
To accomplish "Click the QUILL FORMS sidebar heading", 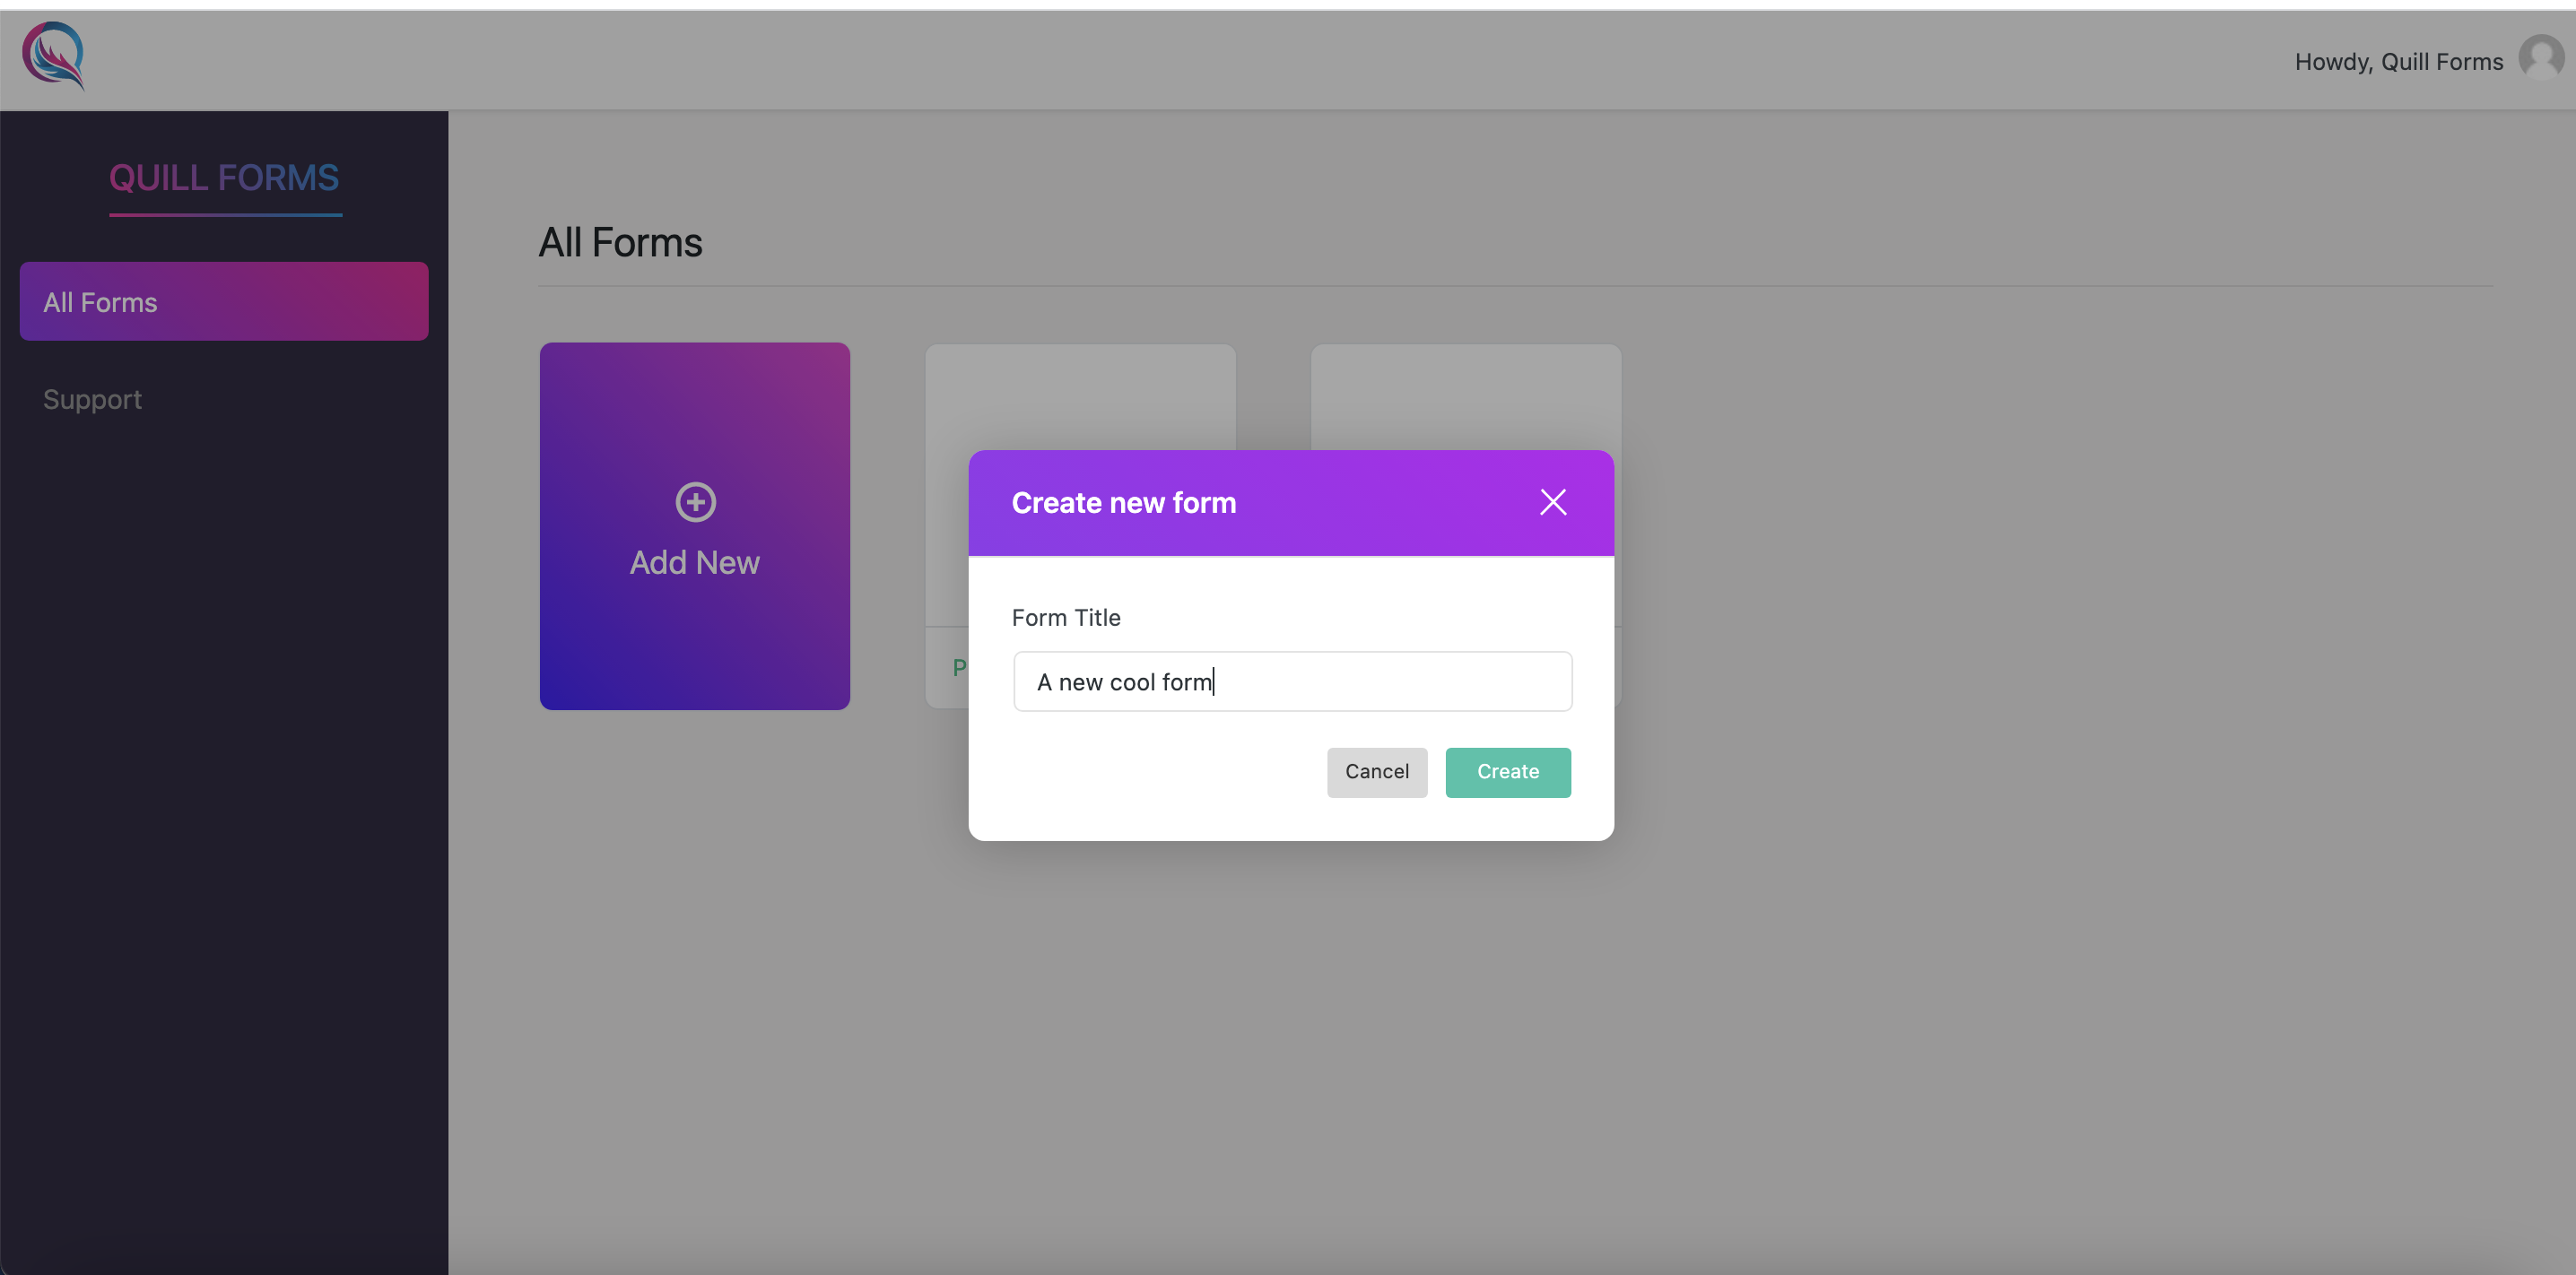I will 224,178.
